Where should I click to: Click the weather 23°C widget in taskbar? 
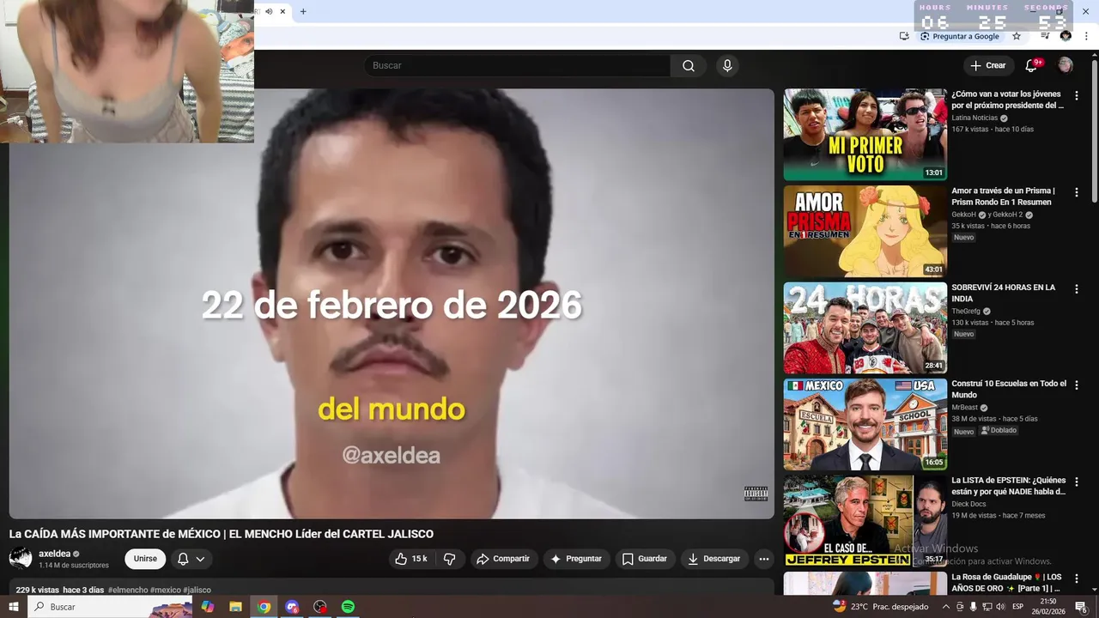(881, 607)
